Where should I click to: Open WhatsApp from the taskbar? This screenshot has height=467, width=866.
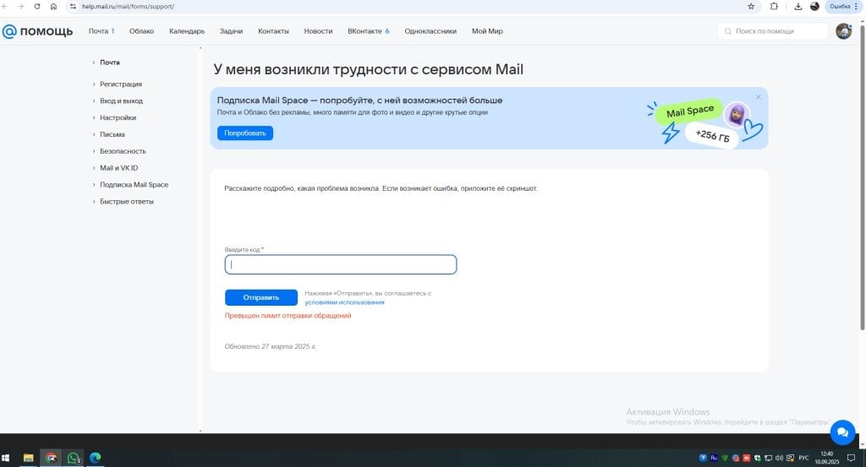pyautogui.click(x=74, y=458)
